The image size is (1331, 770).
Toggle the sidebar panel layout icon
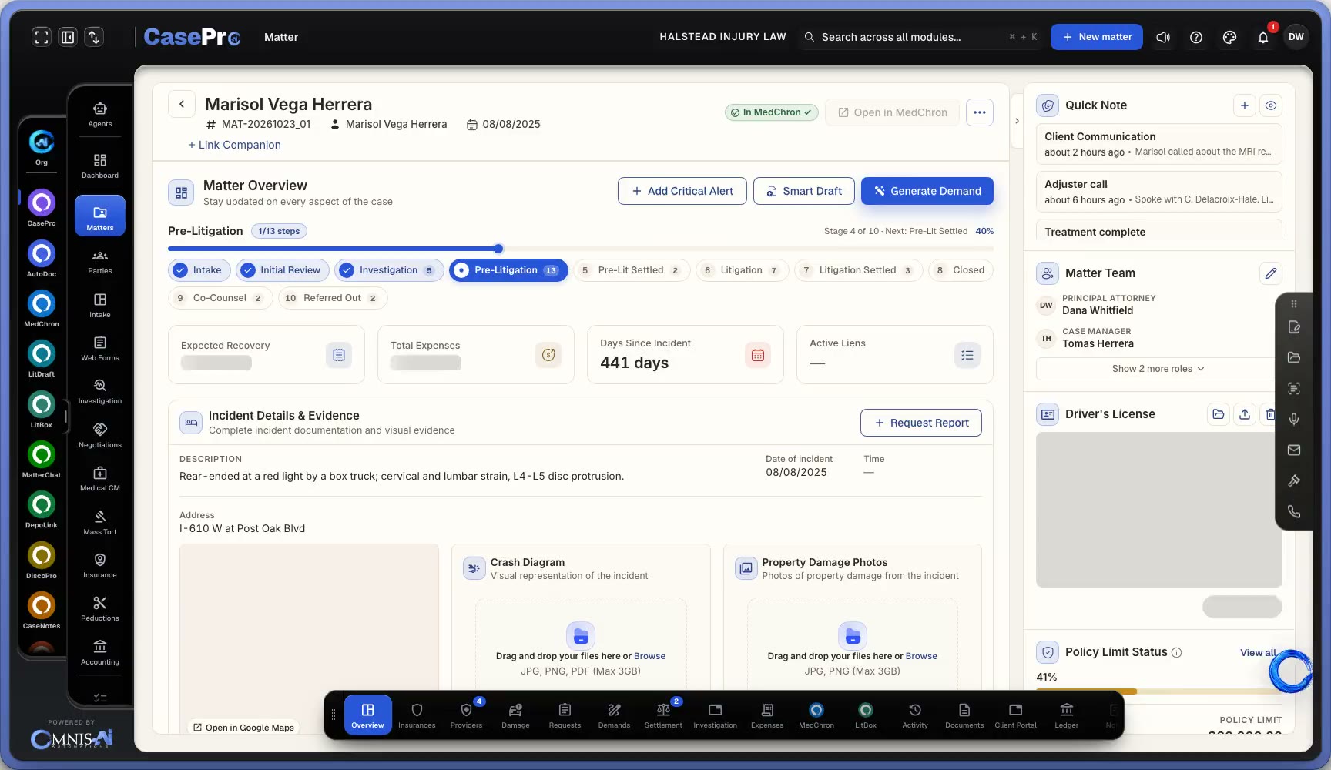point(68,37)
